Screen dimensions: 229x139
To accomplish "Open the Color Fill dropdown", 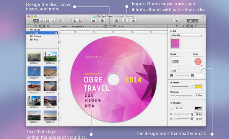I will [x=187, y=35].
